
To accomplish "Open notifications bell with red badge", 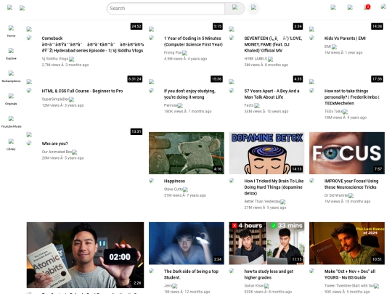I will tap(367, 7).
